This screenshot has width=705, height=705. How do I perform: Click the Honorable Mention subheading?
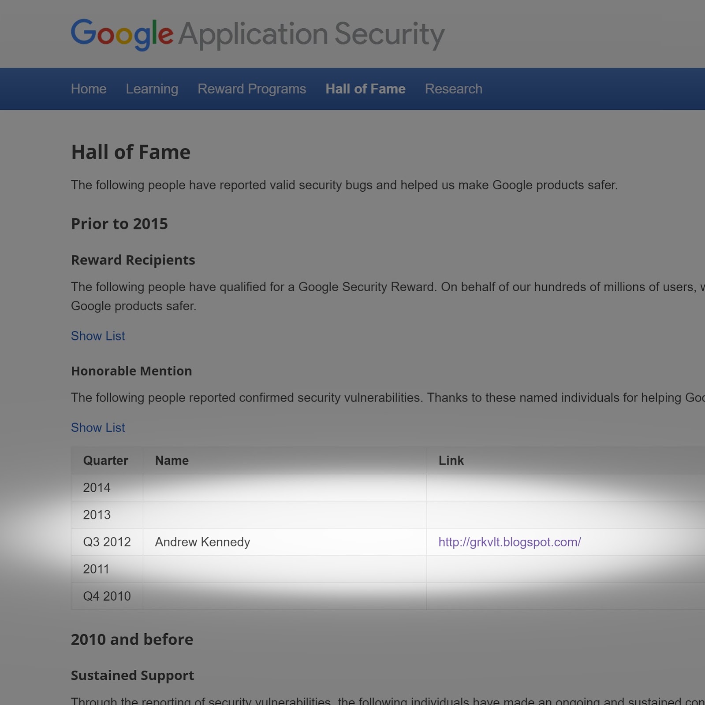[x=131, y=371]
